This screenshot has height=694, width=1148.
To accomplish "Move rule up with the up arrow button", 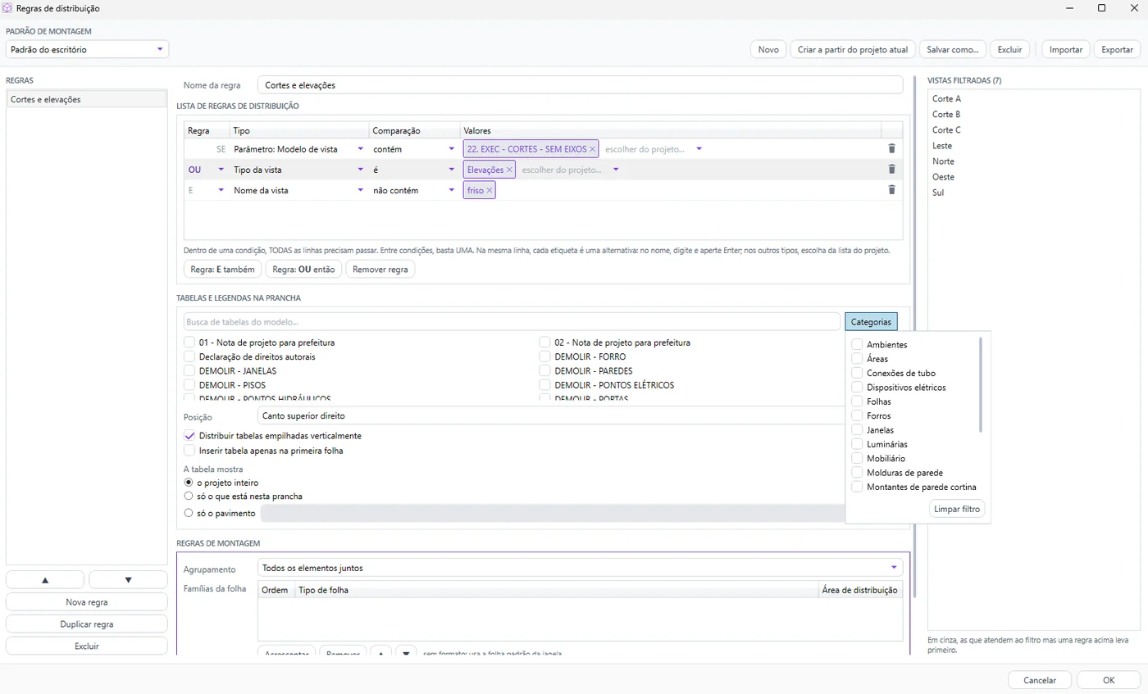I will (x=45, y=580).
